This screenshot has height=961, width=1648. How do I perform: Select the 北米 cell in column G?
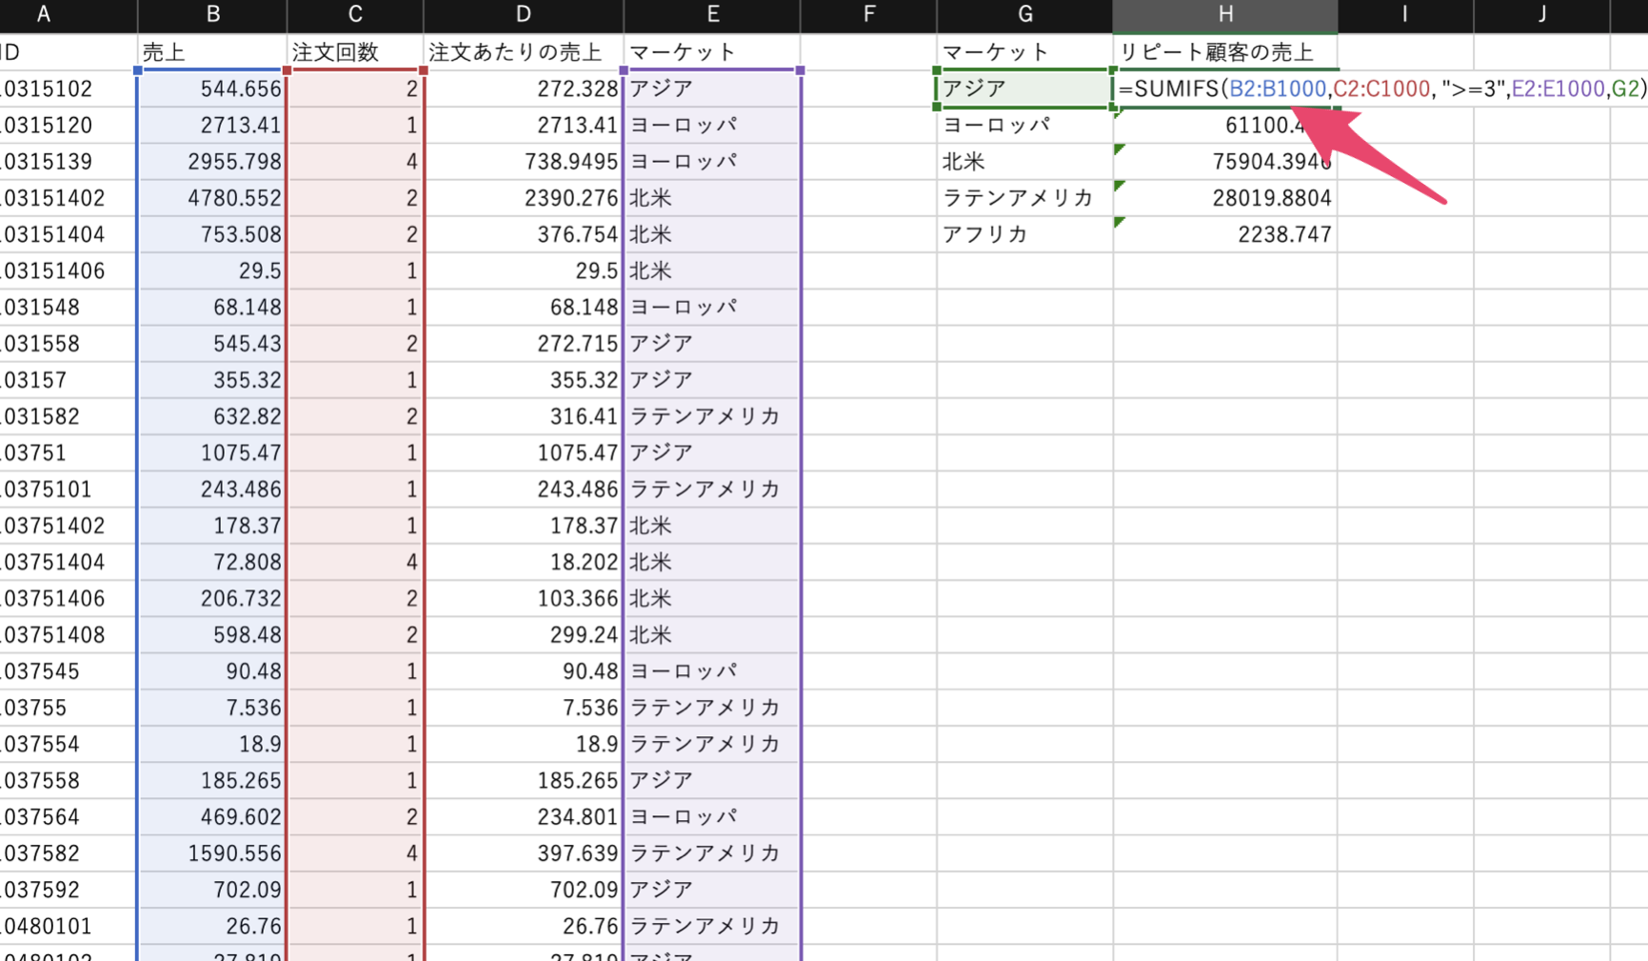pos(1025,161)
